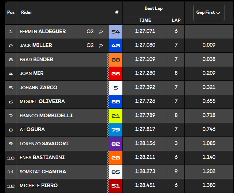Click the pit icon beside Jack Miller
The height and width of the screenshot is (193, 234).
pos(101,46)
